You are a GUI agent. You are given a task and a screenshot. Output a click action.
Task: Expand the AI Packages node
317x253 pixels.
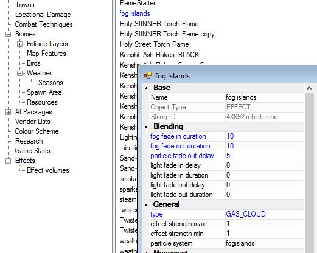click(8, 112)
